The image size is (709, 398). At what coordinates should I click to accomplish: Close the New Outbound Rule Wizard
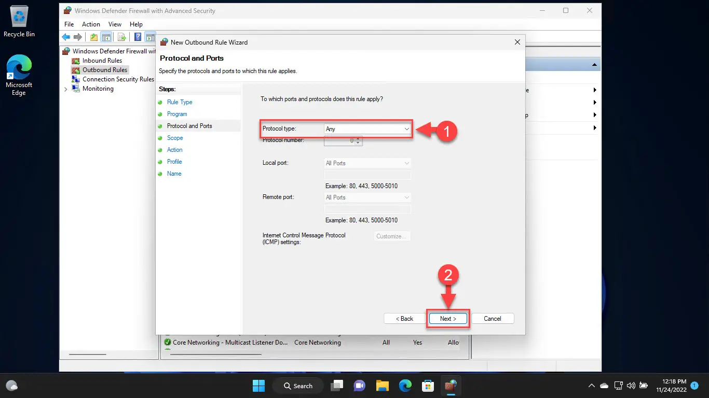(517, 42)
